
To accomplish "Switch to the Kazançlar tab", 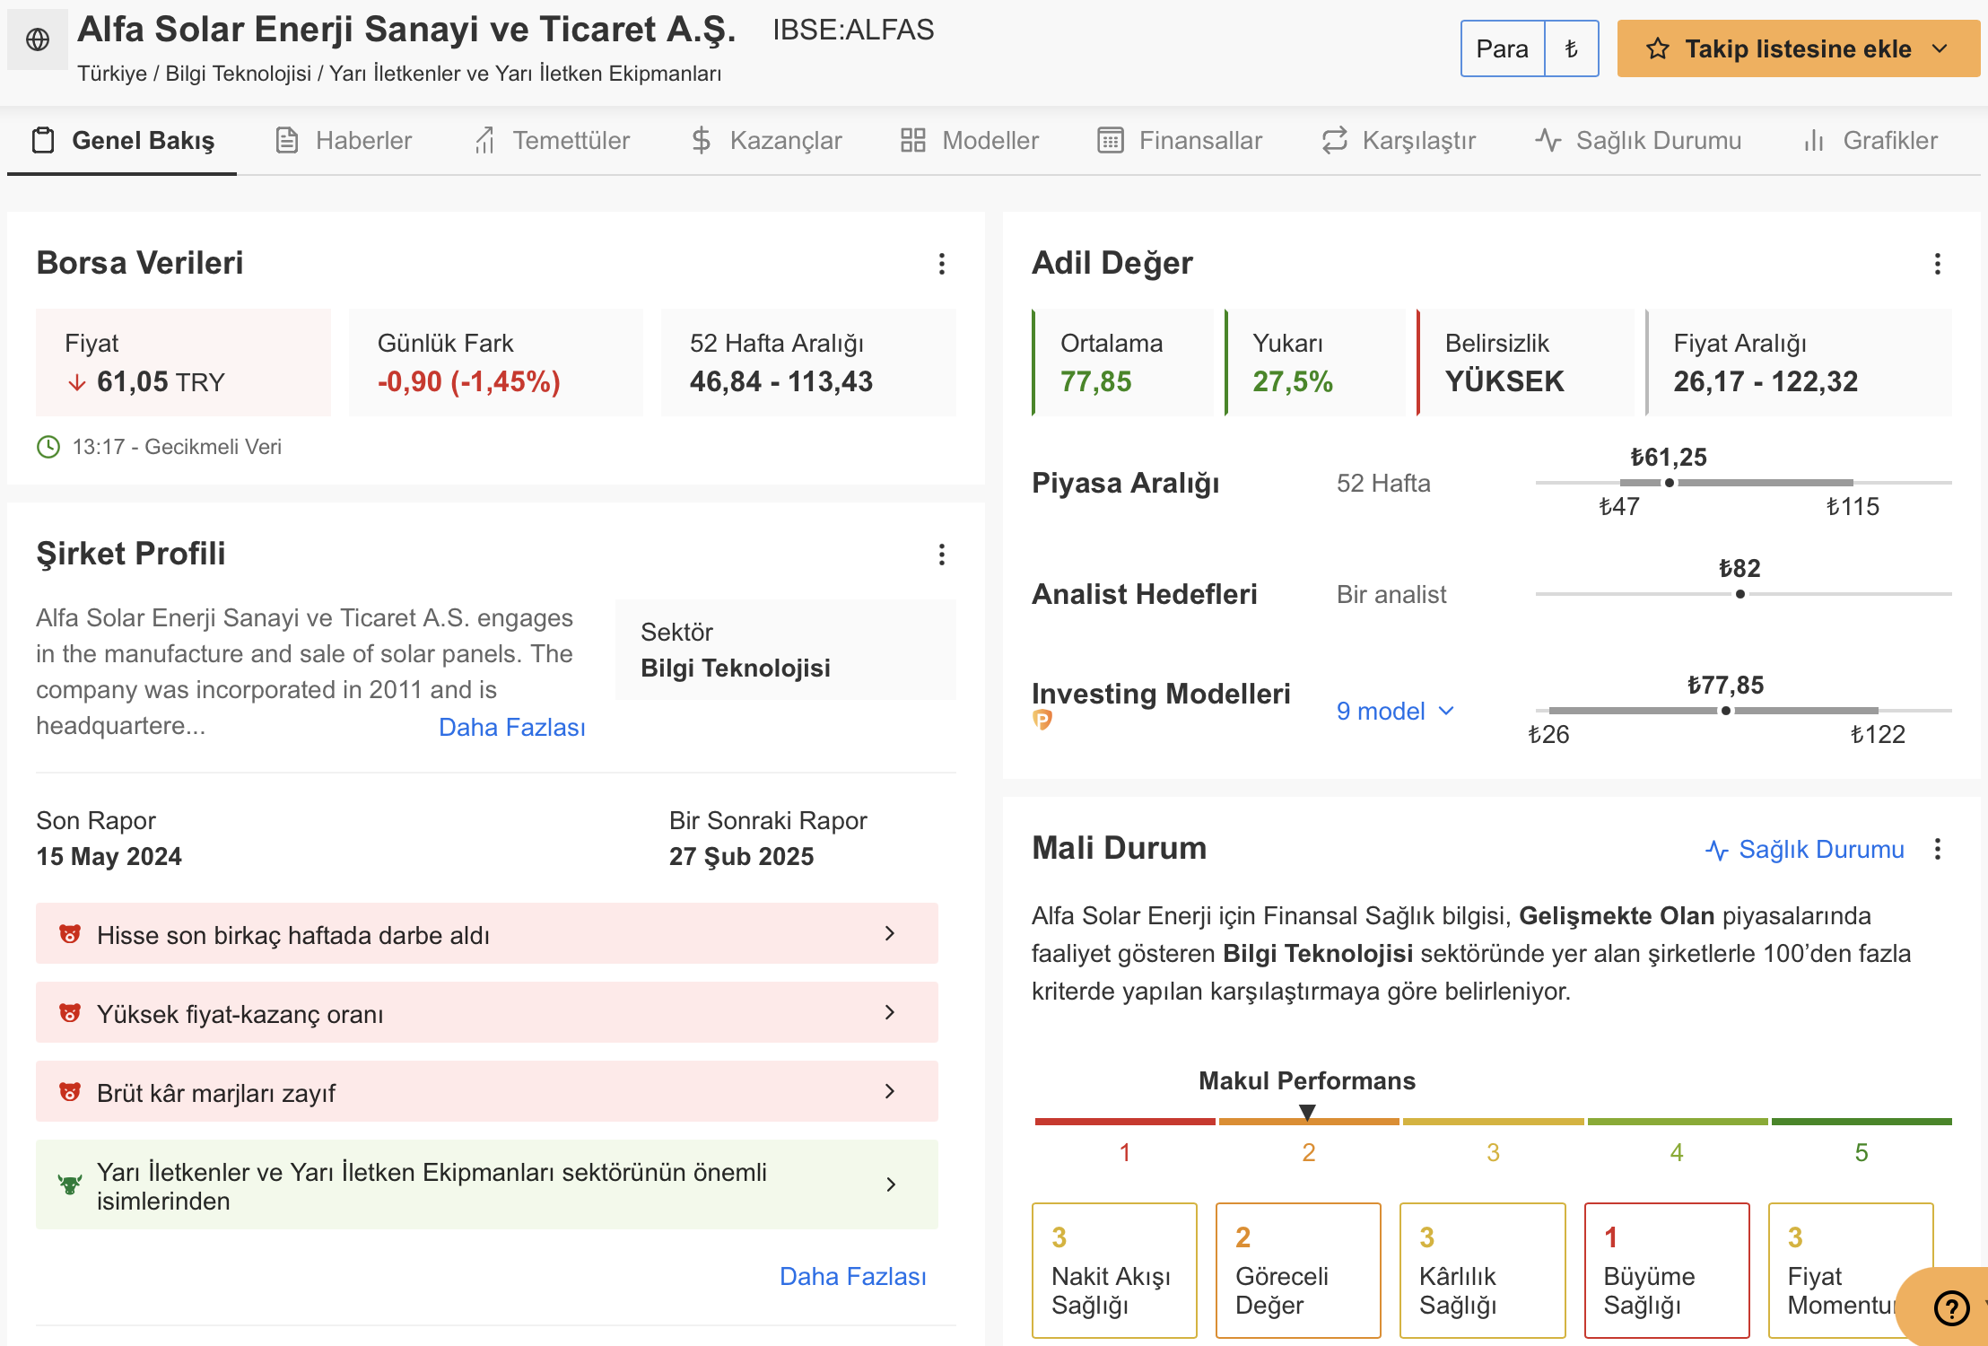I will [766, 140].
